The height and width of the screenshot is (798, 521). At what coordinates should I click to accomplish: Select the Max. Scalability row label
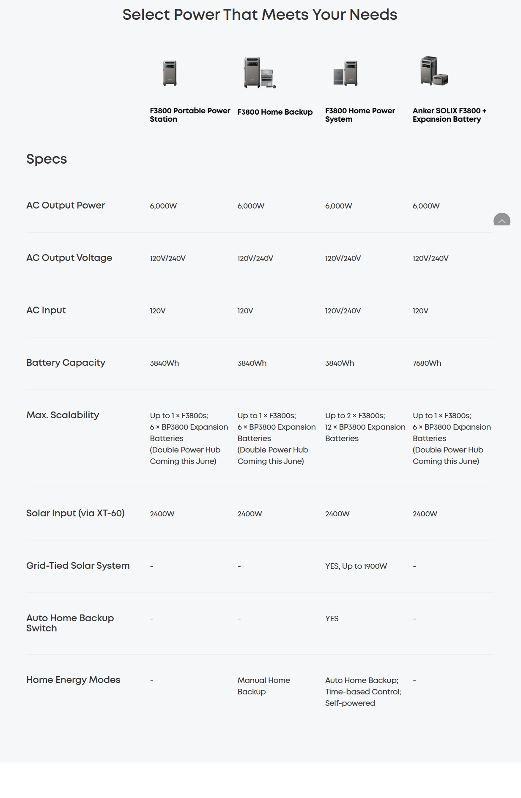click(63, 415)
